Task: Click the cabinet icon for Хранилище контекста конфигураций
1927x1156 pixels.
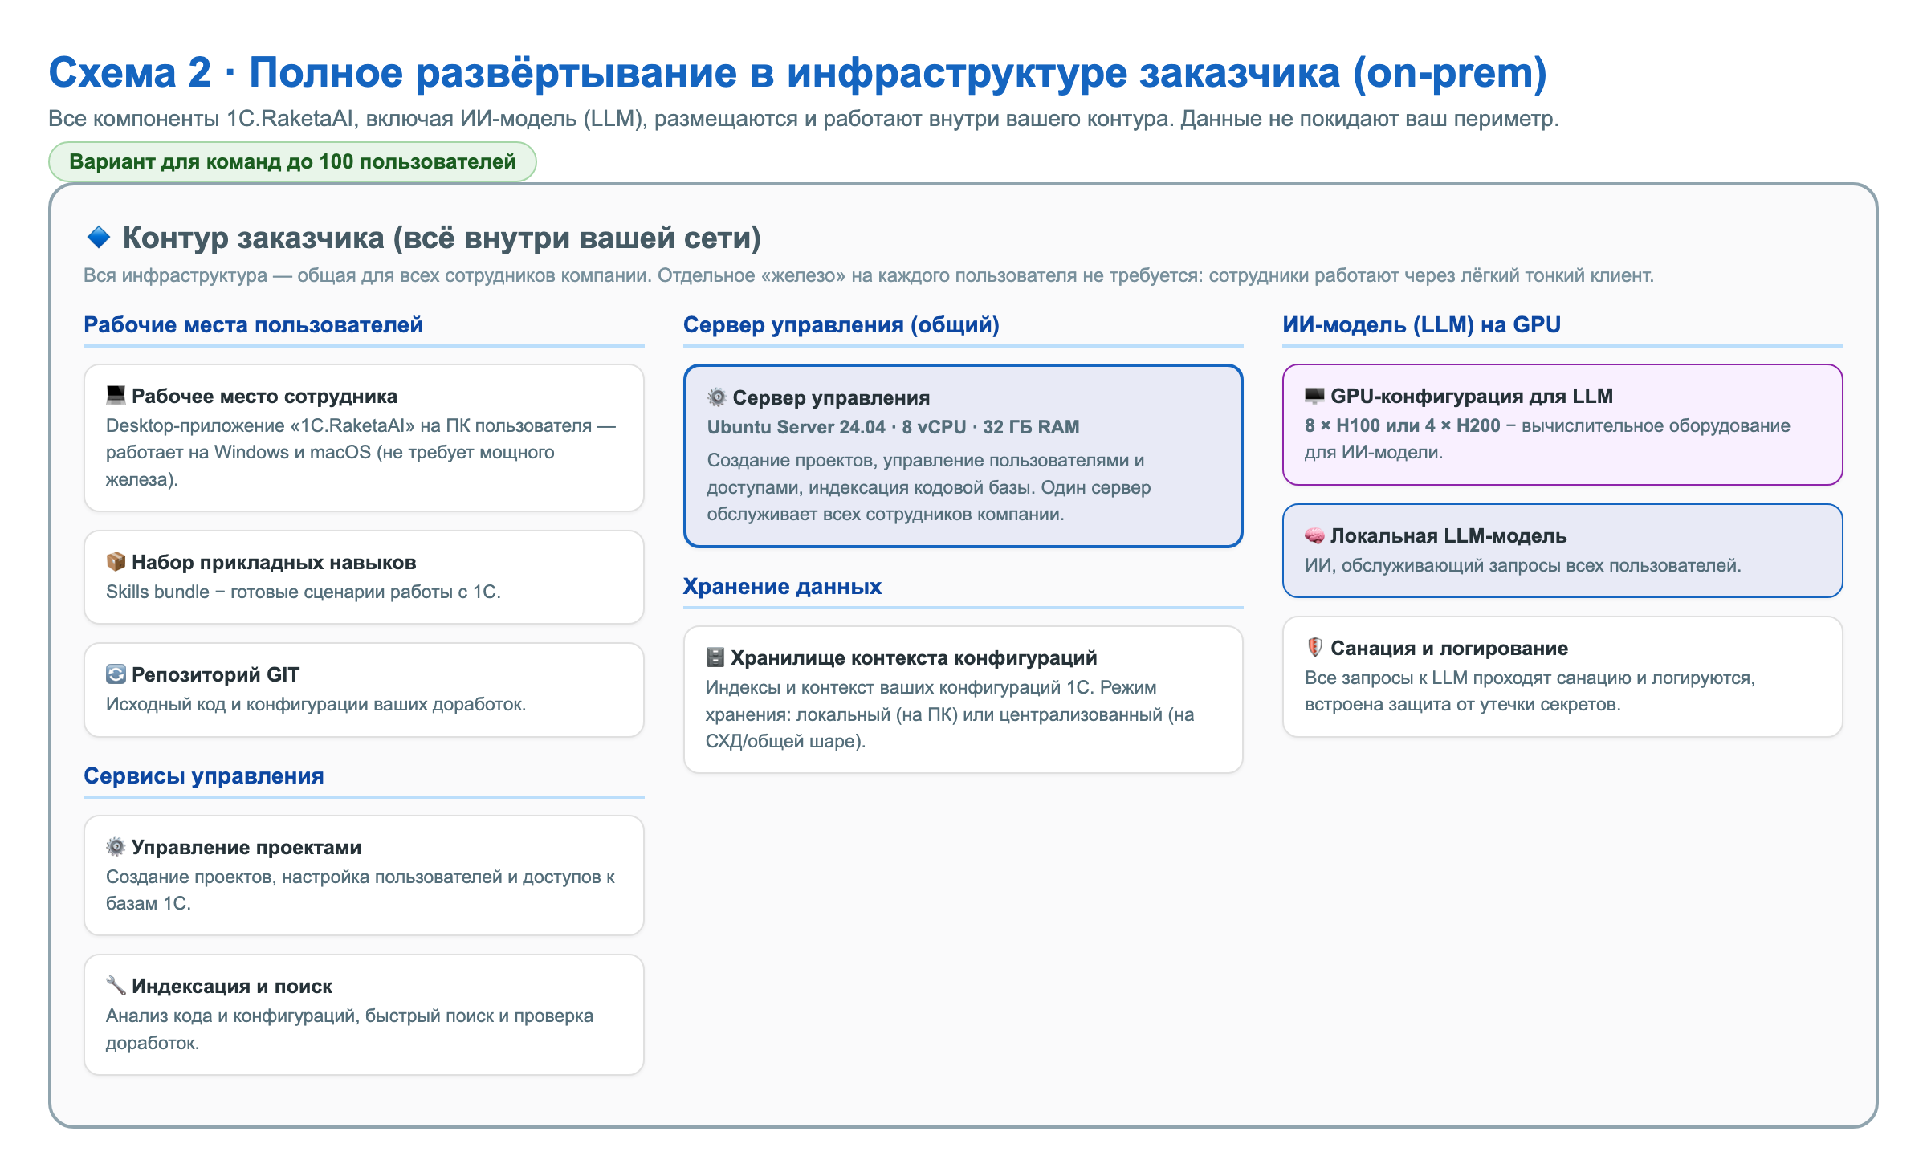Action: 715,657
